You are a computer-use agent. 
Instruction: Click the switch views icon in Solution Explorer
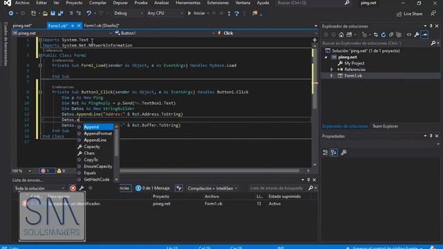coord(349,35)
